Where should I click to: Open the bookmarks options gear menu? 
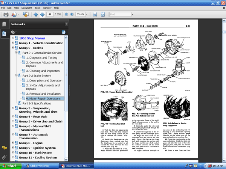14,32
